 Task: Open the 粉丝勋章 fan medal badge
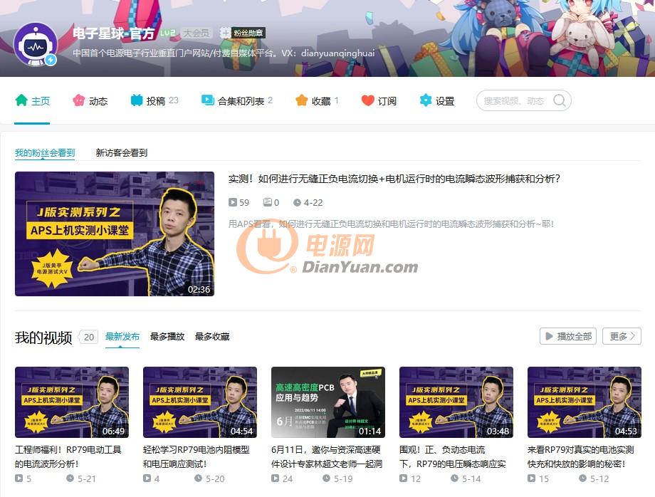coord(243,33)
